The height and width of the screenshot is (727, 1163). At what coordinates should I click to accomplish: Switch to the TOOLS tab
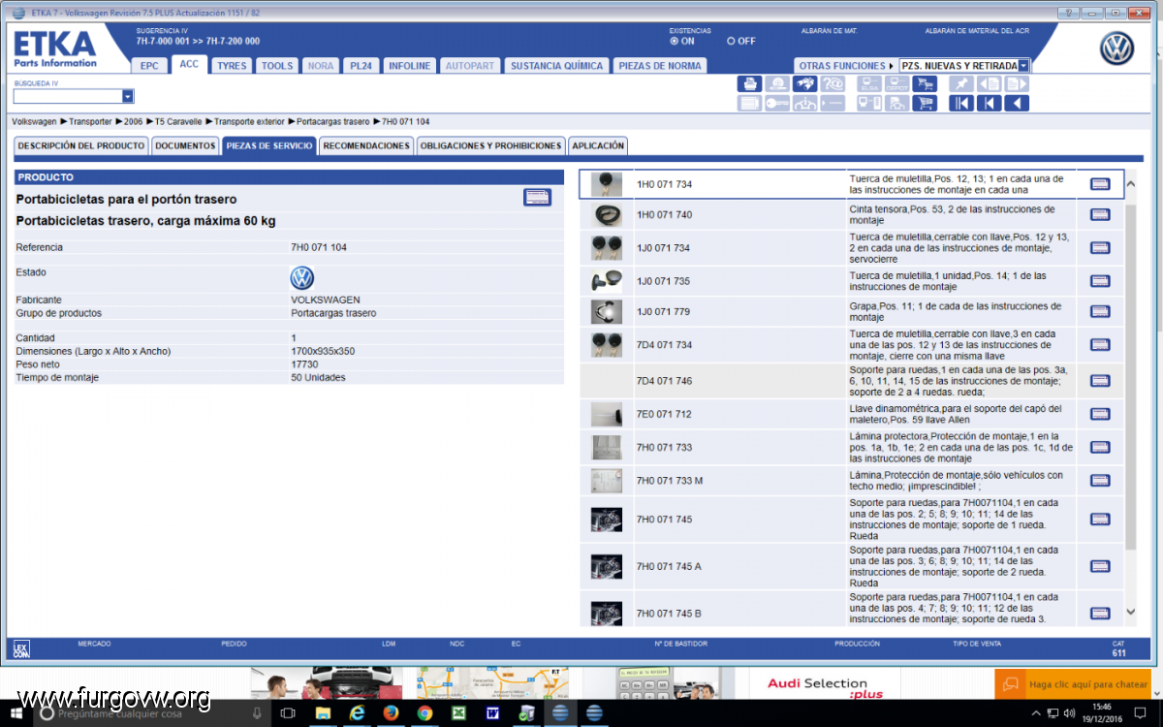click(x=277, y=66)
